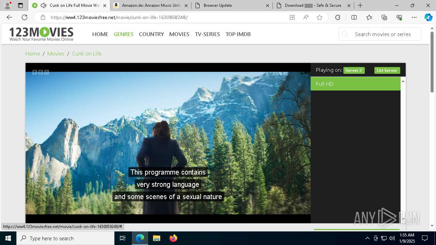
Task: Open Microsoft Edge from the taskbar
Action: click(x=140, y=238)
